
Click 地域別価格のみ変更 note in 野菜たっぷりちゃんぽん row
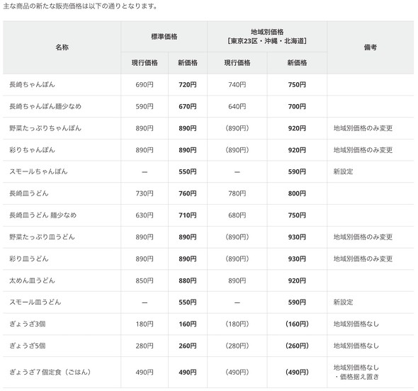363,128
